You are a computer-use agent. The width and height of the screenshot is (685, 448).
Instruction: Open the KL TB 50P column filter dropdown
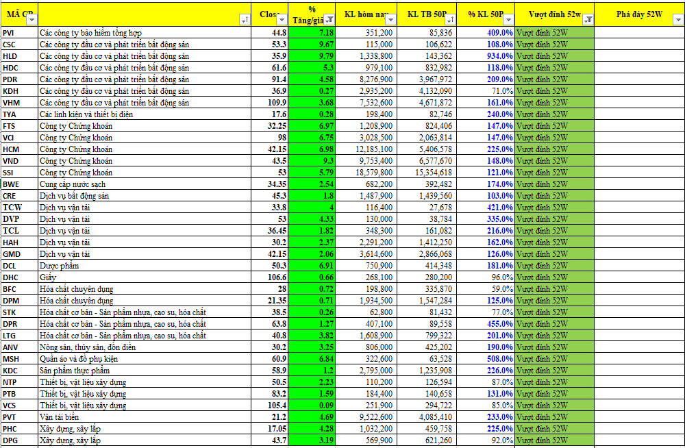pos(450,21)
